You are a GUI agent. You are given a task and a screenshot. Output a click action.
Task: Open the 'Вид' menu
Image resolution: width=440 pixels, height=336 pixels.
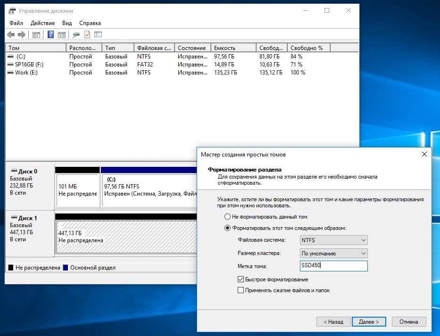[67, 23]
